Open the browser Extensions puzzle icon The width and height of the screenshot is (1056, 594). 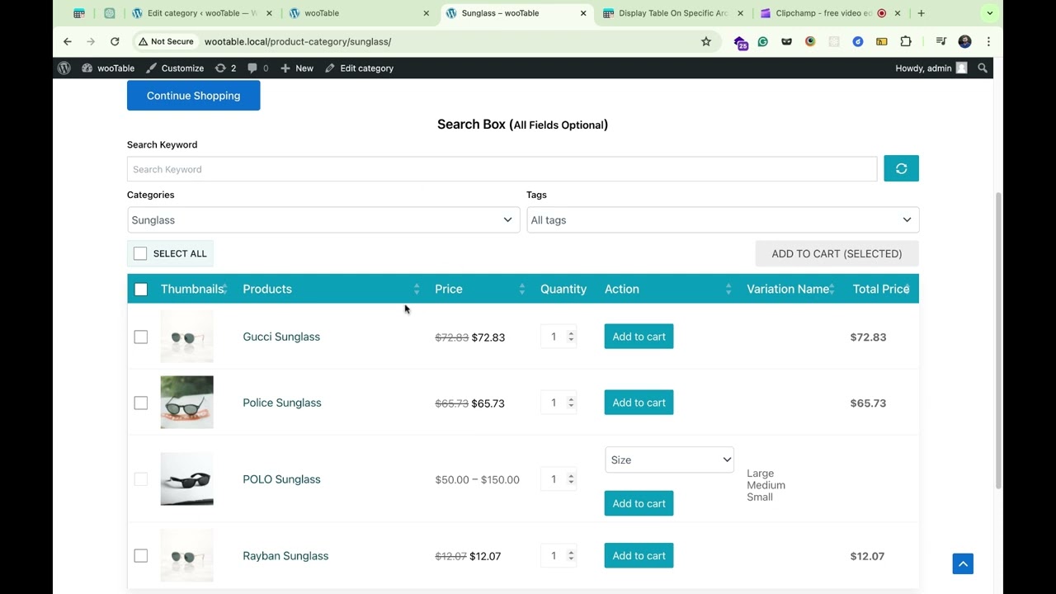click(x=906, y=41)
